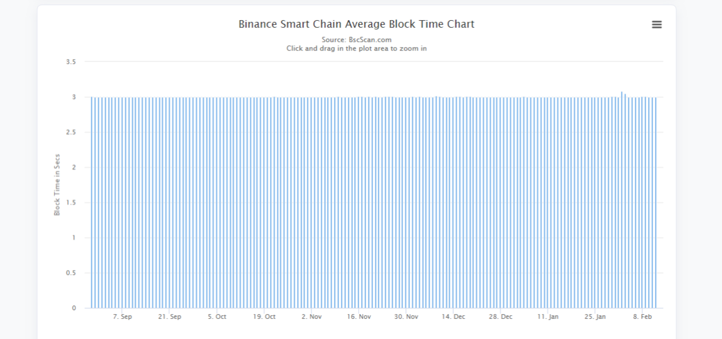Click the 16. Nov date label

pyautogui.click(x=359, y=317)
